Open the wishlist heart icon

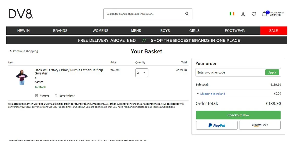pyautogui.click(x=254, y=14)
